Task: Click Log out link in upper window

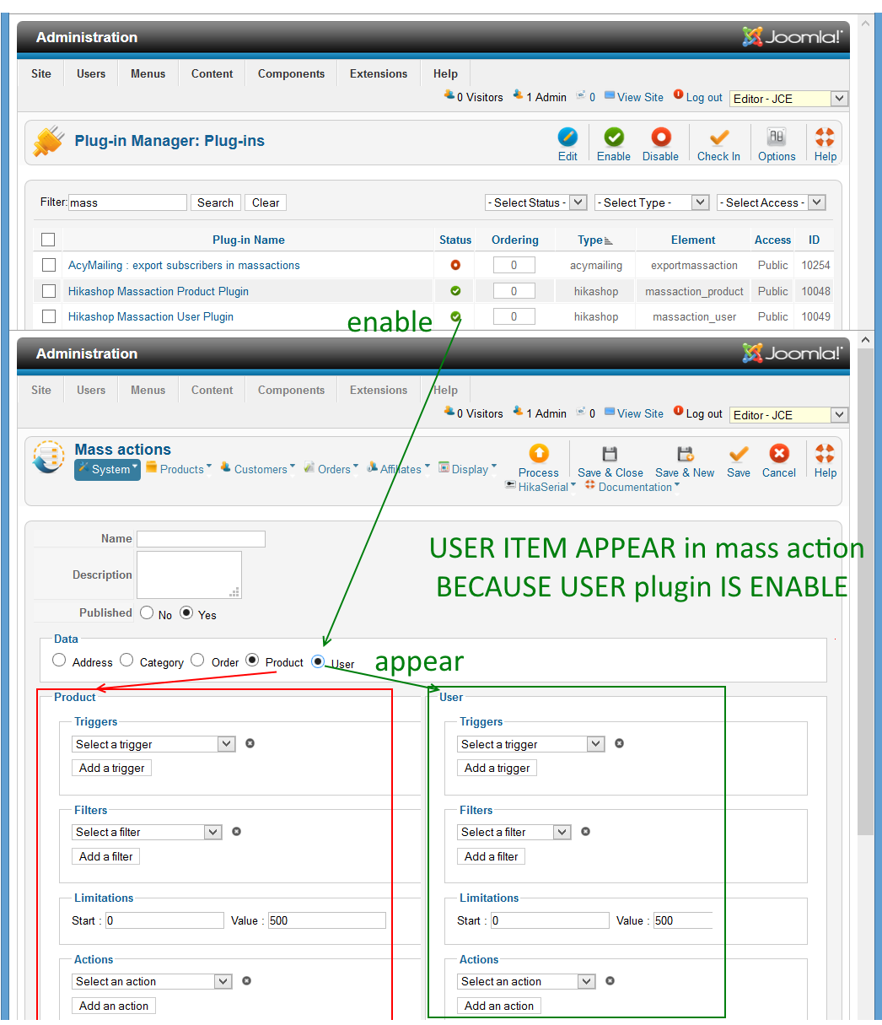Action: [x=704, y=97]
